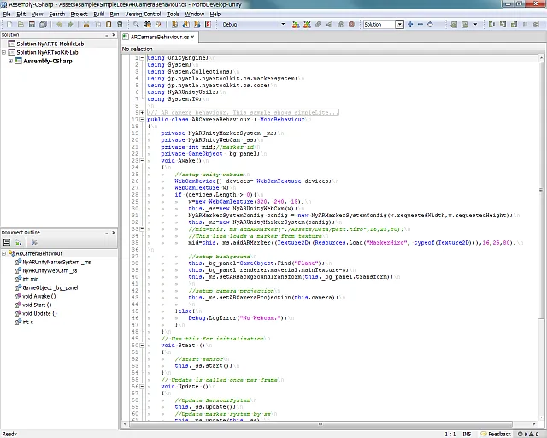The height and width of the screenshot is (438, 547).
Task: Close the Document Outline panel
Action: click(114, 233)
